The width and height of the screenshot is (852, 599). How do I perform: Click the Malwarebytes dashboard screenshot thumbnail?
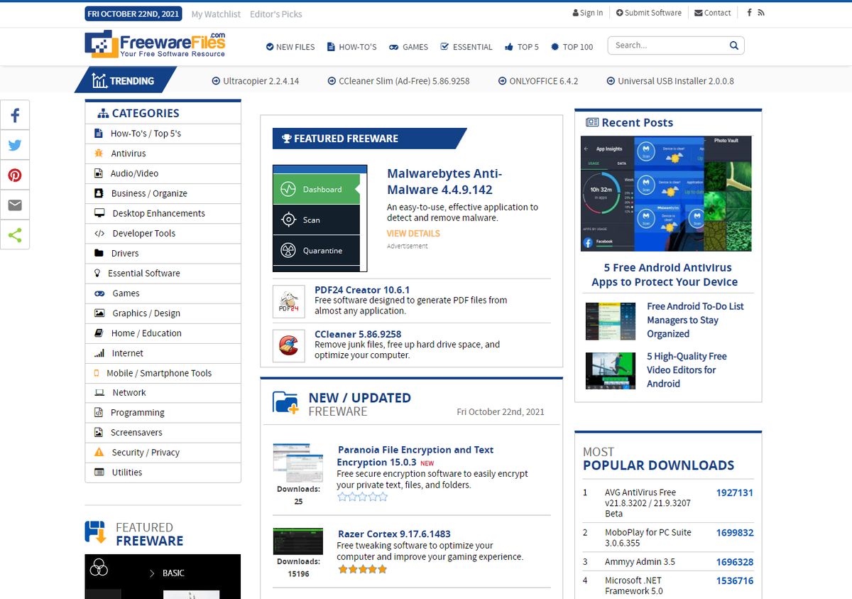320,218
